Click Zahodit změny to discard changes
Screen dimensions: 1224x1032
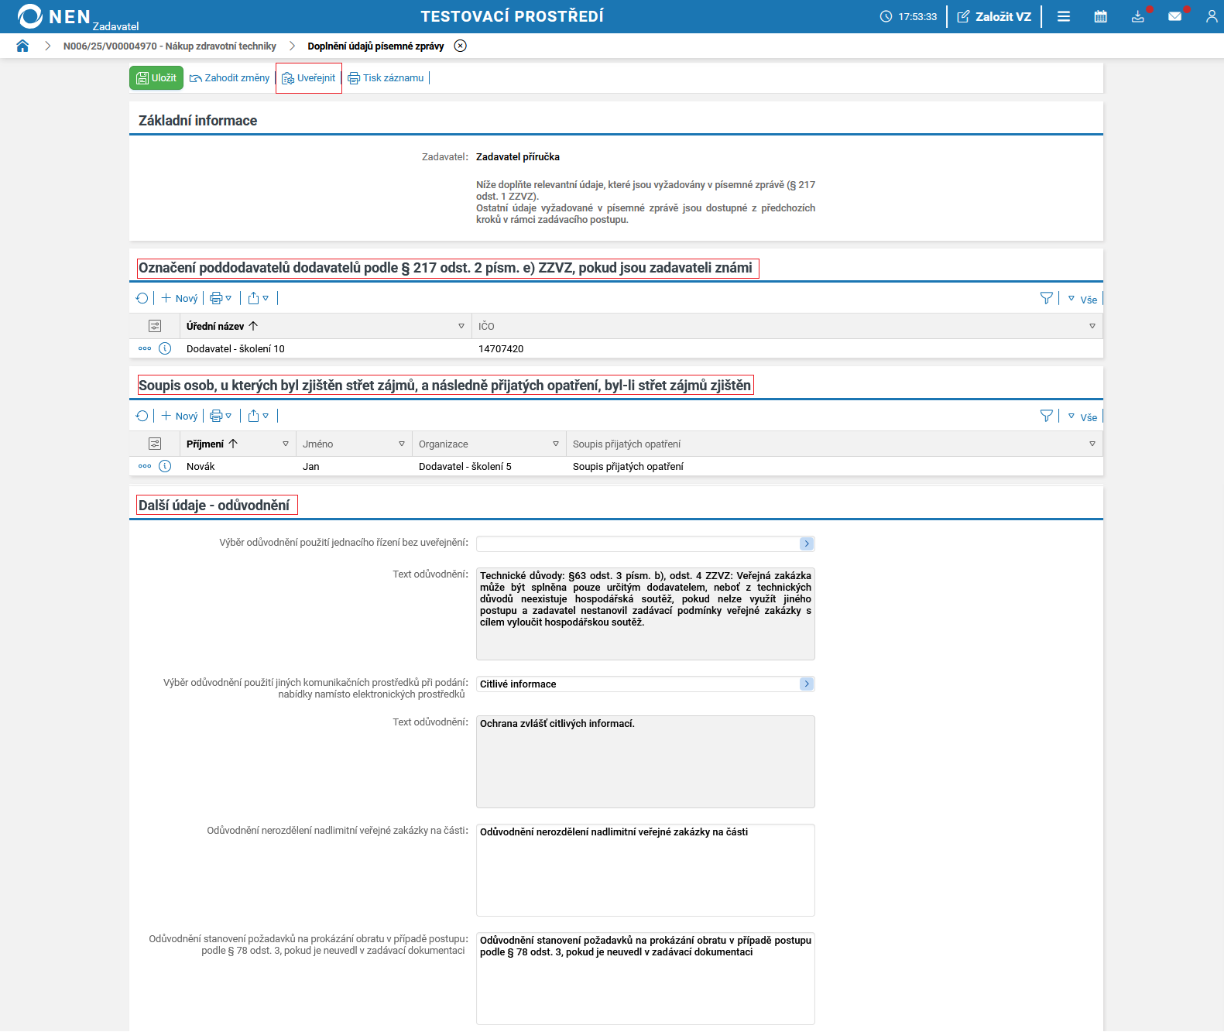coord(229,78)
